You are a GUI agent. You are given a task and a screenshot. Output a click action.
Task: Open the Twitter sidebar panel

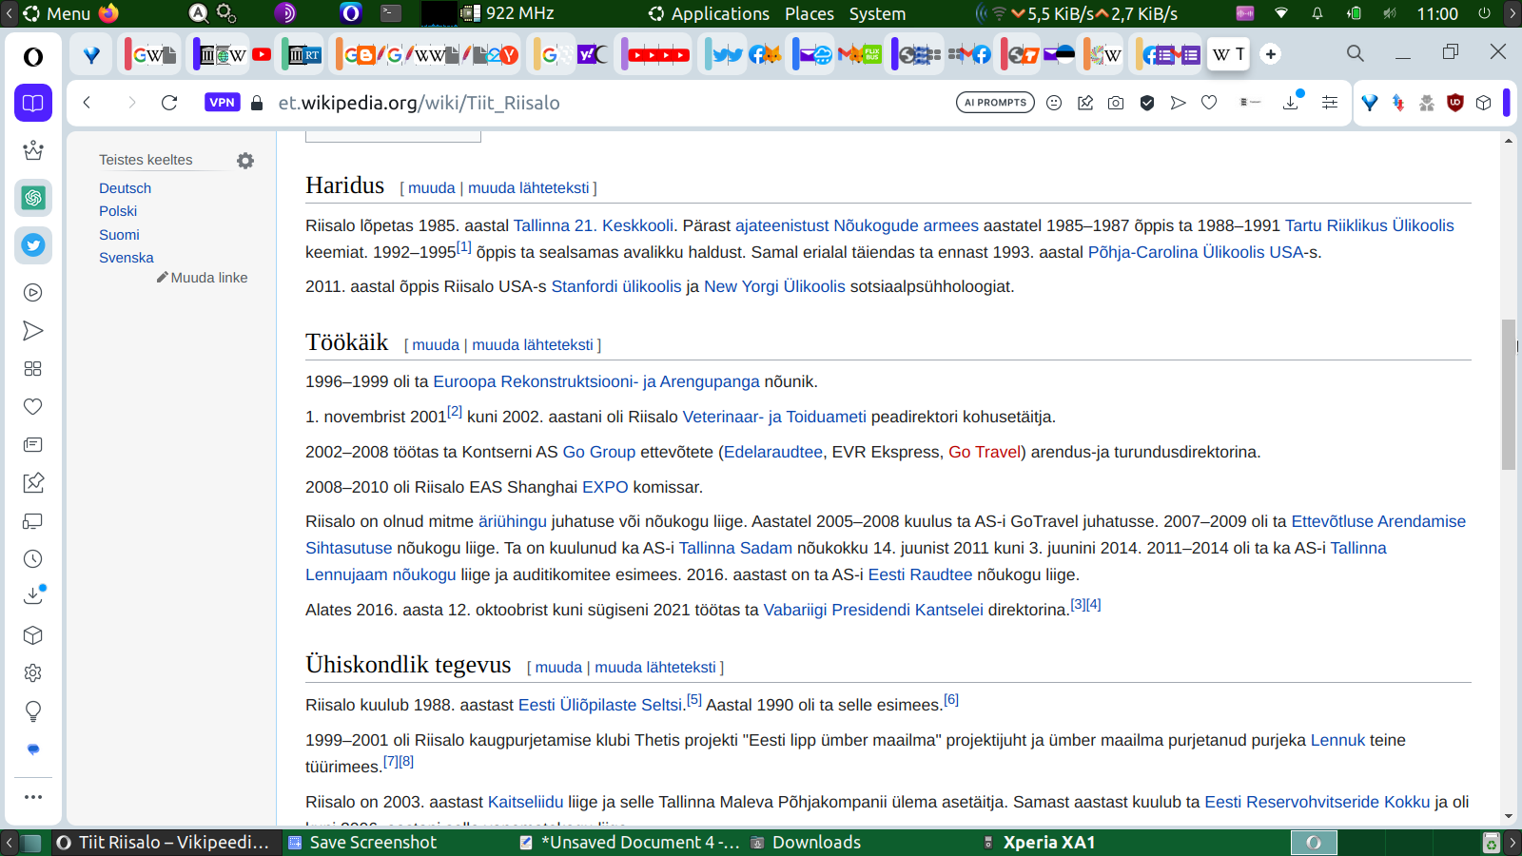(33, 245)
